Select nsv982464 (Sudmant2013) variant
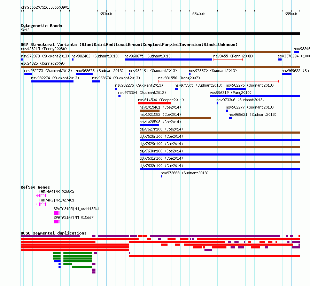This screenshot has height=286, width=310. [130, 74]
